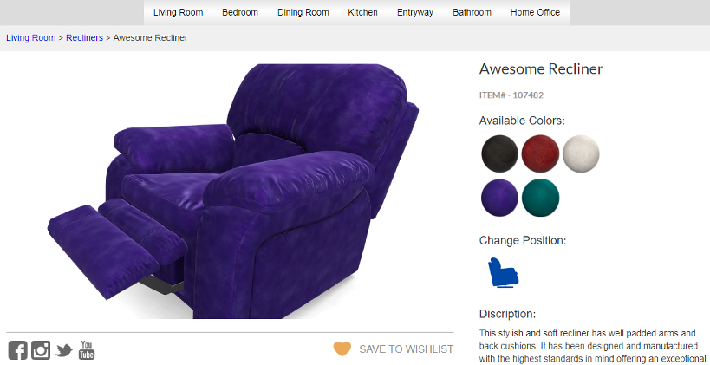Open the YouTube icon
710x365 pixels.
[x=87, y=350]
